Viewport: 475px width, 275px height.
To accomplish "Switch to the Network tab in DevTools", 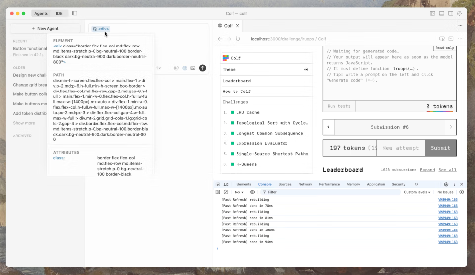I will point(305,184).
